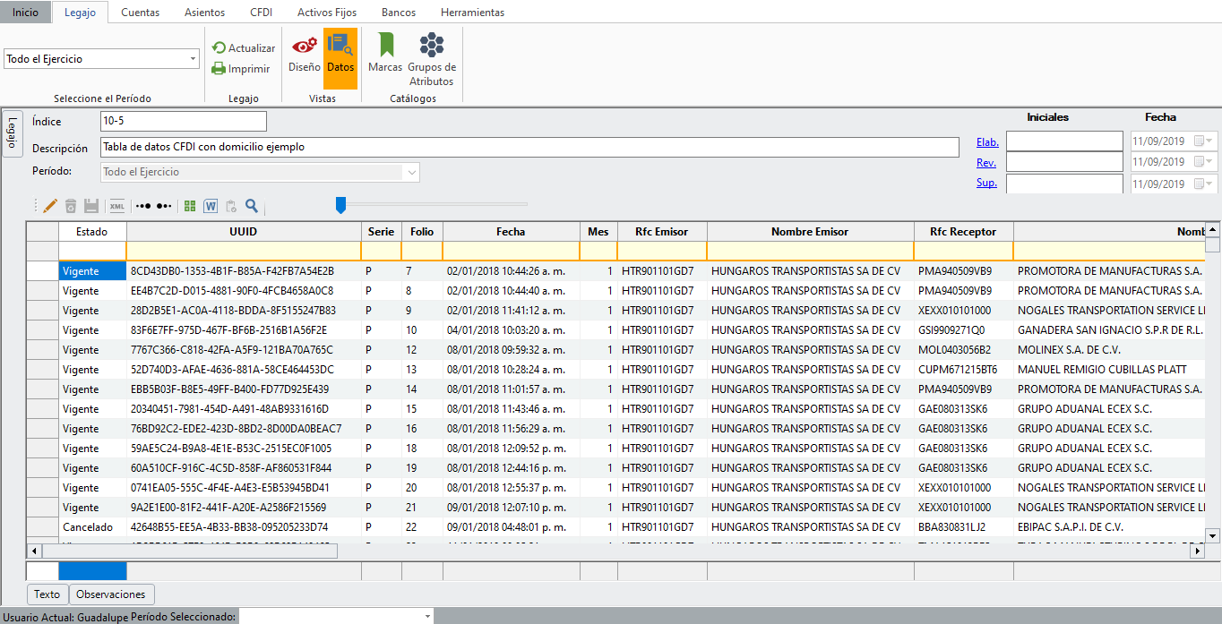Click the Descripción text field

pyautogui.click(x=529, y=147)
